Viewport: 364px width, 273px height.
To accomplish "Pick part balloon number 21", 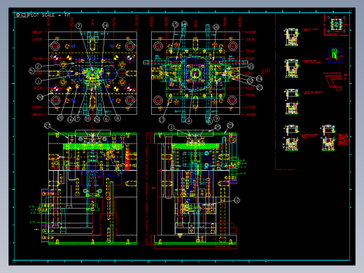I will [251, 66].
